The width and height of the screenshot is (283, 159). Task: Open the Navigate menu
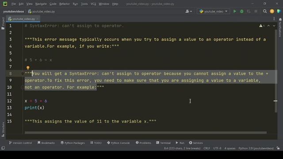coord(41,4)
